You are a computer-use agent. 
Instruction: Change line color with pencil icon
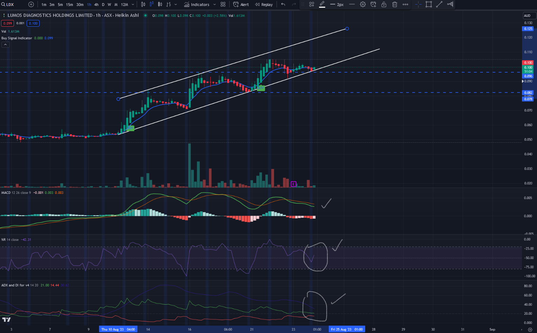click(x=322, y=5)
